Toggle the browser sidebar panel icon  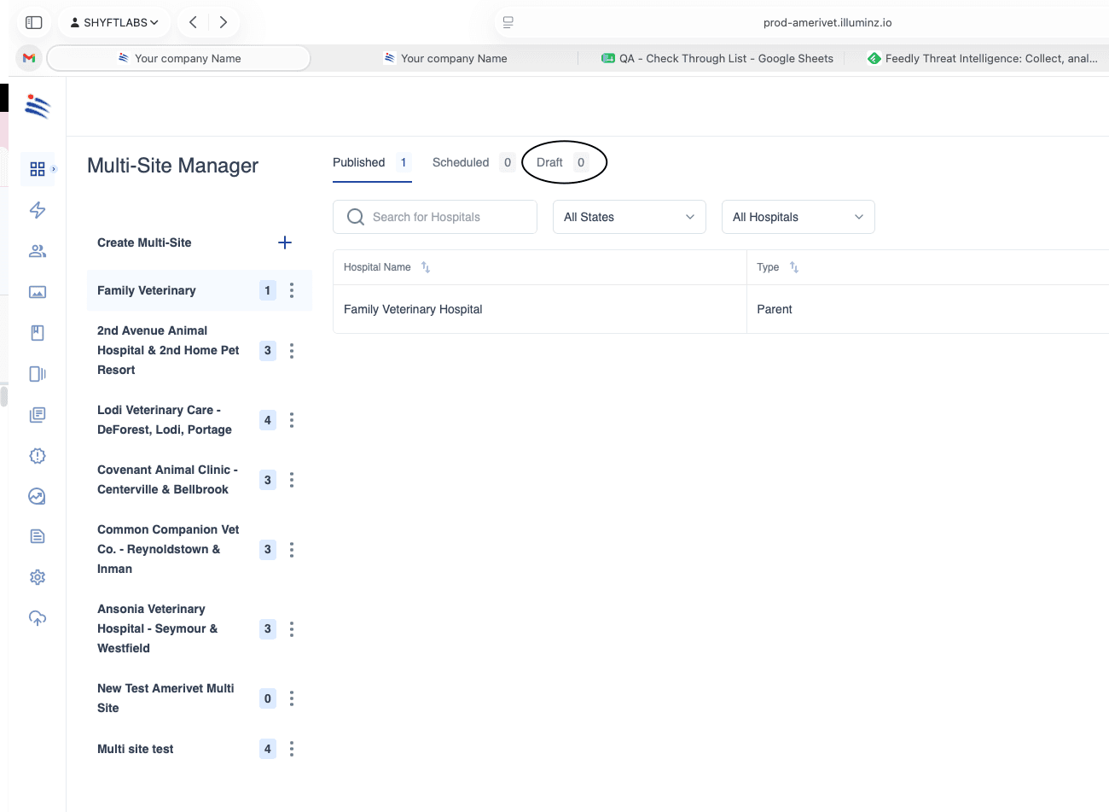tap(34, 22)
